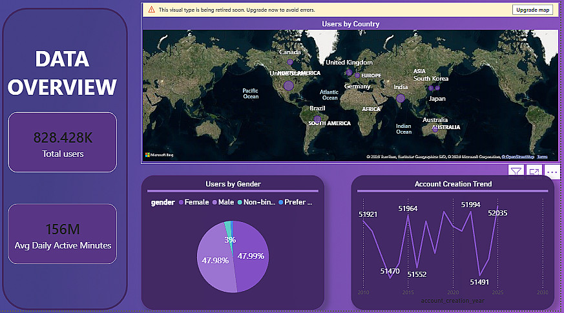Open more options ellipsis menu

[x=552, y=172]
